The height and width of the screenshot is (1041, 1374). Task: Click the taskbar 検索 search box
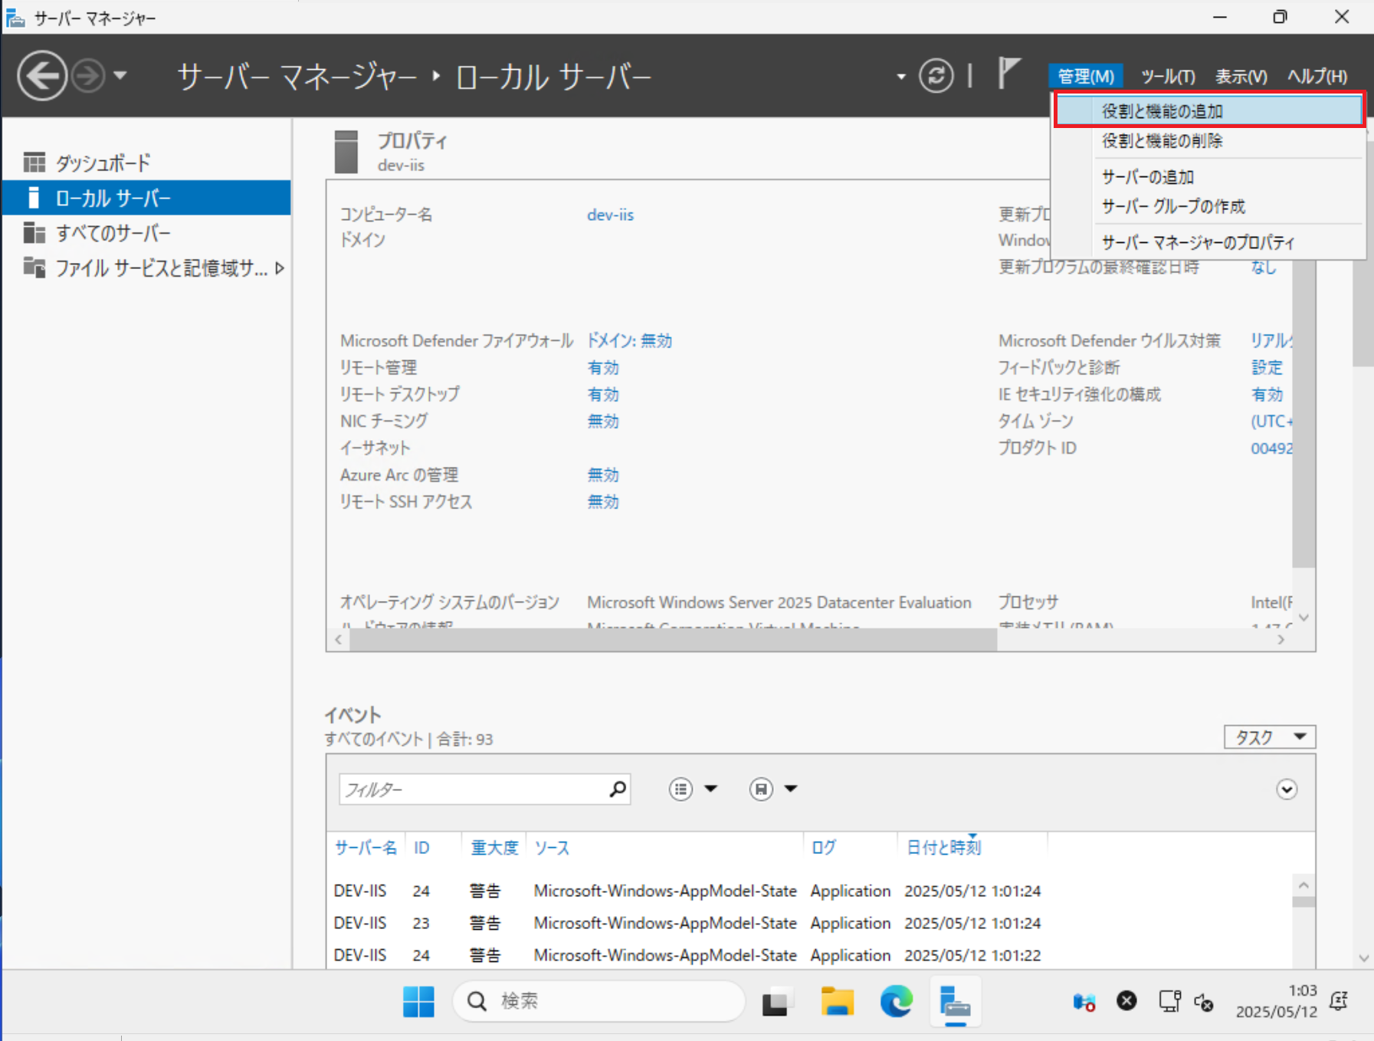coord(598,1001)
